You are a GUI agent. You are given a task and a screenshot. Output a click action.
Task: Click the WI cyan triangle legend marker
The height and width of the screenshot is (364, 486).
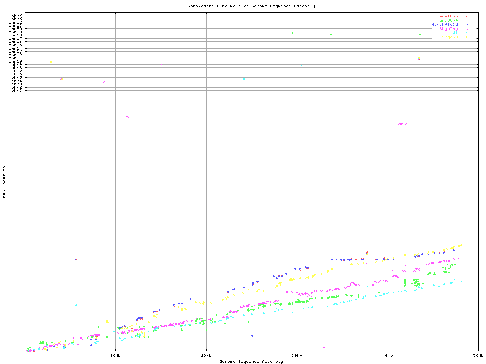[467, 33]
